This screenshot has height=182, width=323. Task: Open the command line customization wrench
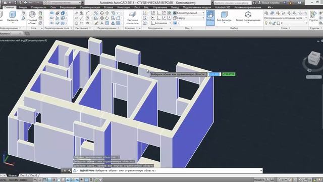[x=69, y=171]
